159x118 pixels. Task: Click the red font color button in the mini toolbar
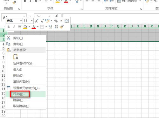[x=34, y=27]
